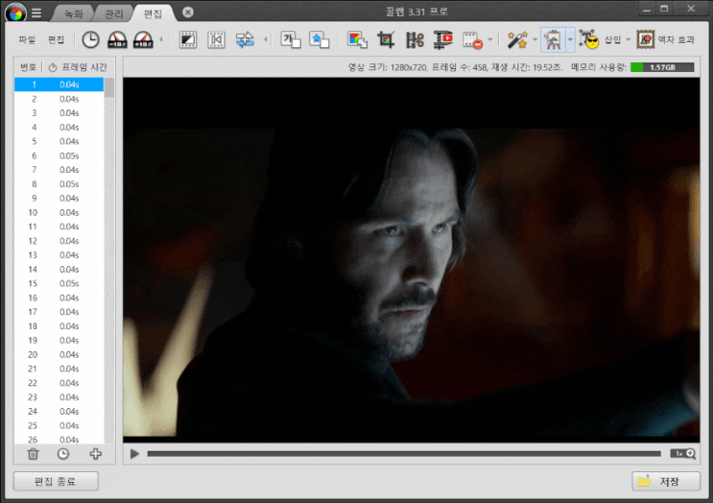Select frame 22 row
Screen dimensions: 713x503
[x=59, y=383]
